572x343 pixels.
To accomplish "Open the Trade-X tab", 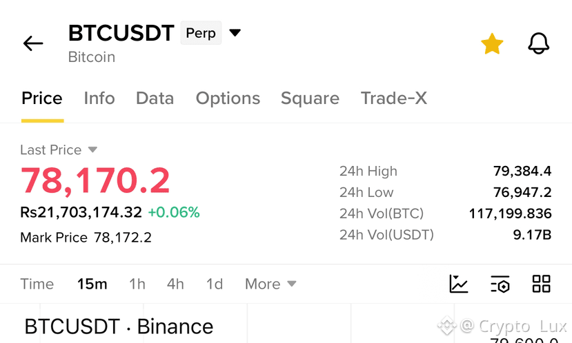I will 393,98.
